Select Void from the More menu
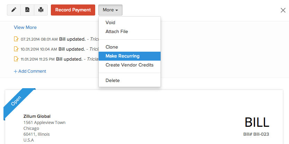Screen dimensions: 289x144 click(x=129, y=22)
